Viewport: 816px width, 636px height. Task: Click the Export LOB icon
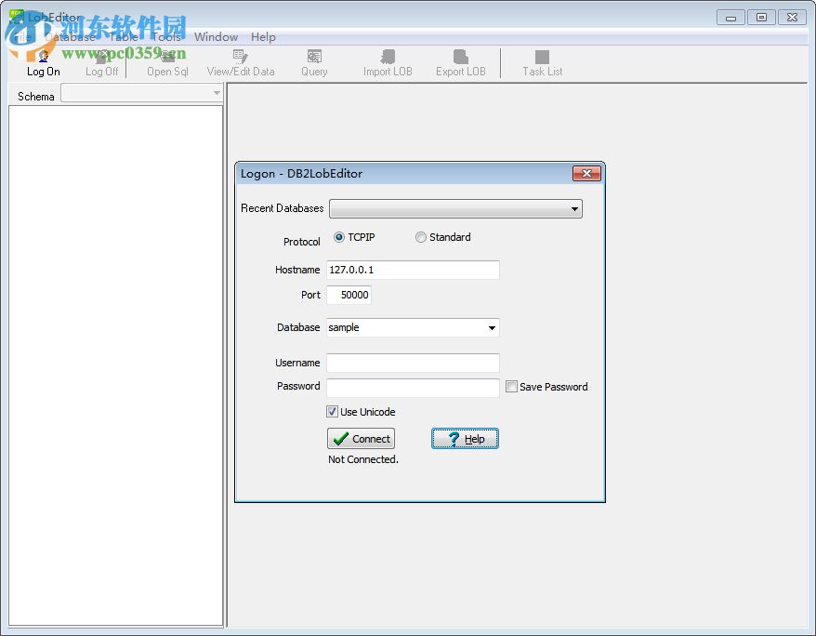point(460,62)
